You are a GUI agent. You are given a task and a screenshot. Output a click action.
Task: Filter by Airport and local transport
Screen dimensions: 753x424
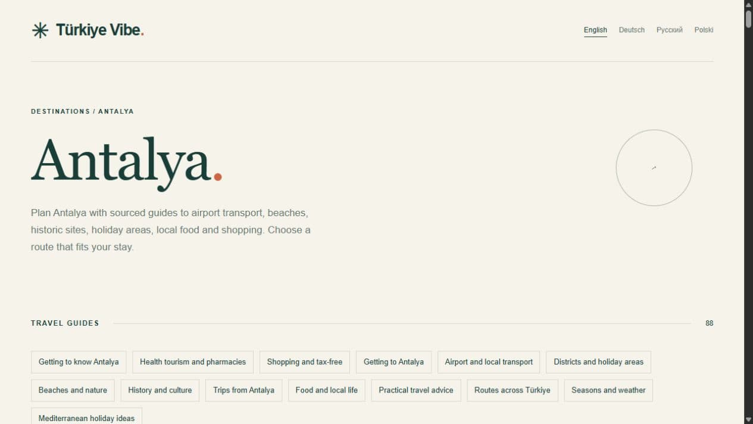[x=489, y=362]
